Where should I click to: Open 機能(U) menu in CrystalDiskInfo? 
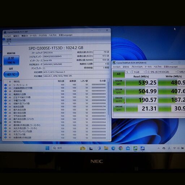25,36
